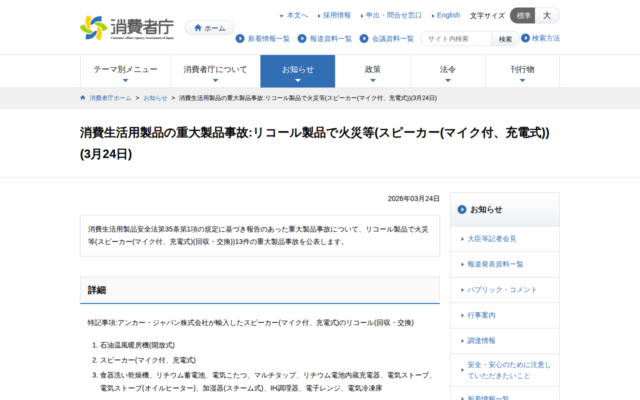
Task: Expand the 刊行物 navigation dropdown
Action: 522,71
